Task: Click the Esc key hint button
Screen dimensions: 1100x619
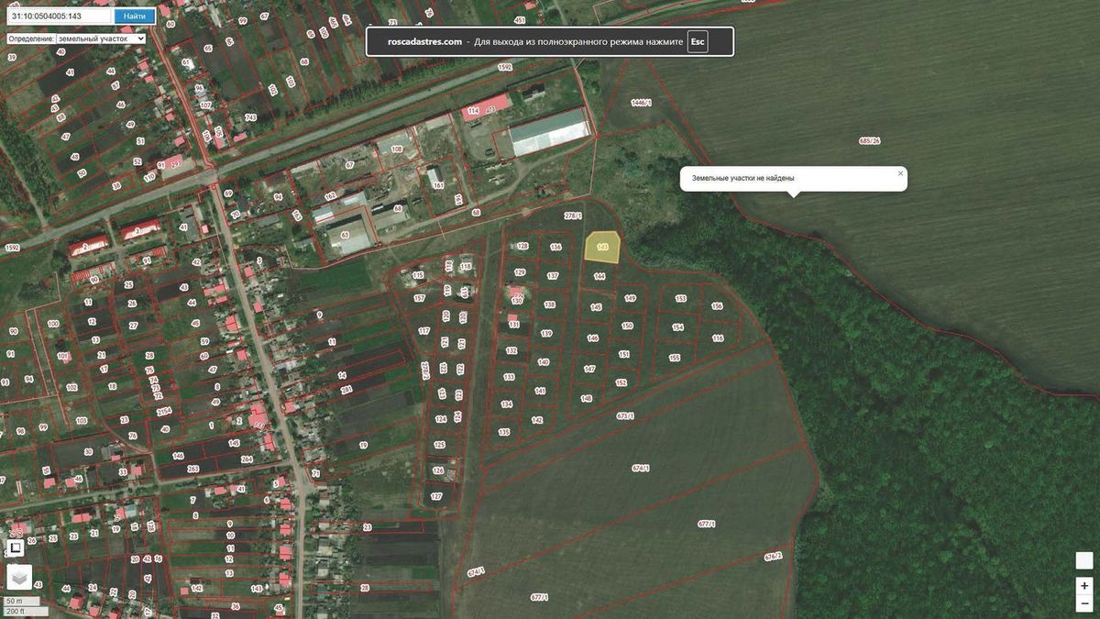Action: pos(698,41)
